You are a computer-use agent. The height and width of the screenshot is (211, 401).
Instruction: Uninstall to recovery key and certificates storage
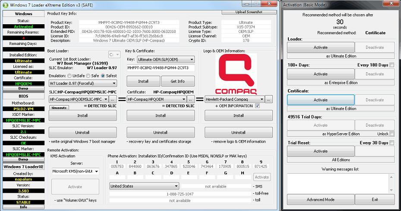(161, 132)
